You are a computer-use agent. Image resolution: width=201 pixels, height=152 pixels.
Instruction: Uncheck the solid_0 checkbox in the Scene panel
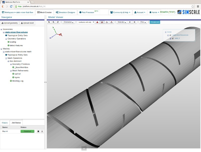tap(173, 38)
